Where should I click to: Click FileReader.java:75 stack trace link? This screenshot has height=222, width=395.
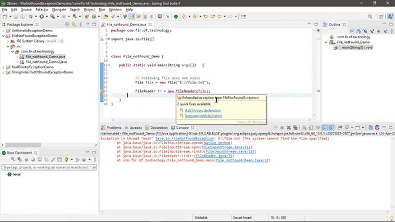coord(214,156)
